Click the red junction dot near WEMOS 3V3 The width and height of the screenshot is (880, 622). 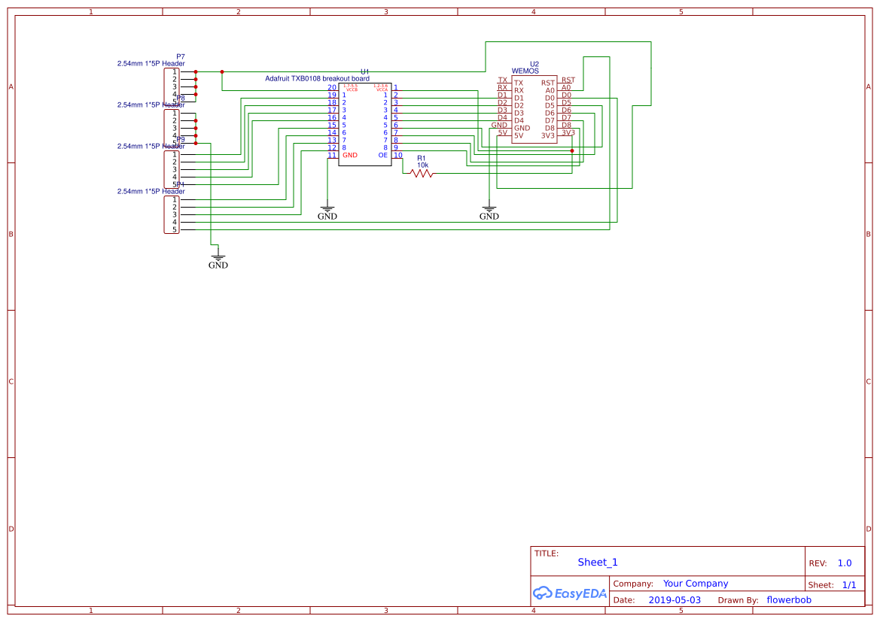[x=572, y=150]
